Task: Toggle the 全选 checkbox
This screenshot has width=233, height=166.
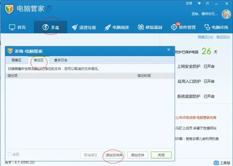Action: point(9,154)
